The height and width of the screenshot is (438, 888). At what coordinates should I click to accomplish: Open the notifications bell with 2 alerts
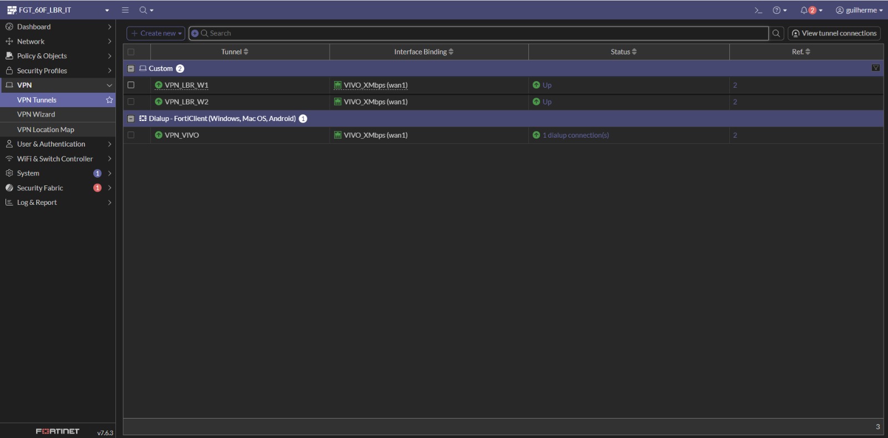coord(810,10)
